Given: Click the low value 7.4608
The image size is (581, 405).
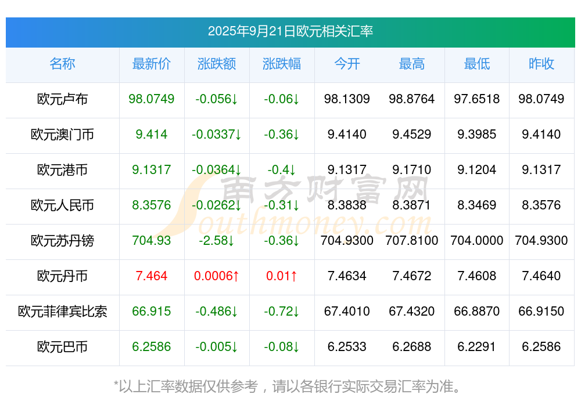Looking at the screenshot, I should (477, 276).
